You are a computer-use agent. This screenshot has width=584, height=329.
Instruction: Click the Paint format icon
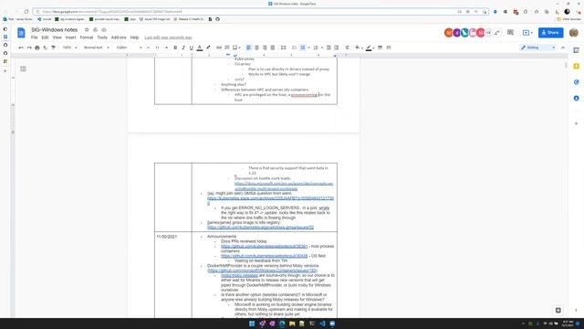click(x=54, y=48)
